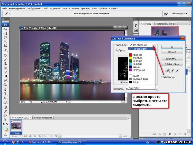Pick the plain eyedropper in Color Range dialog
Image resolution: width=193 pixels, height=145 pixels.
(x=167, y=71)
